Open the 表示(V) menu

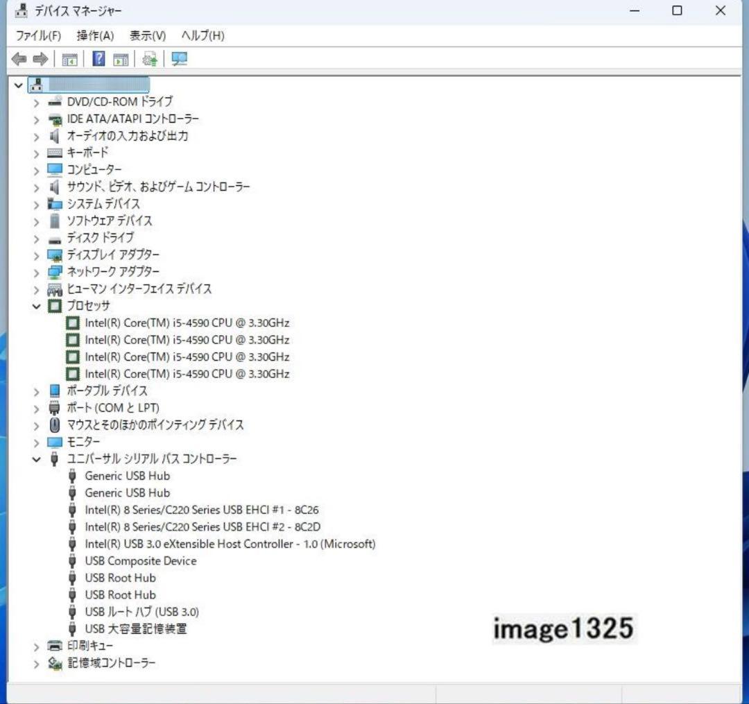[x=146, y=35]
